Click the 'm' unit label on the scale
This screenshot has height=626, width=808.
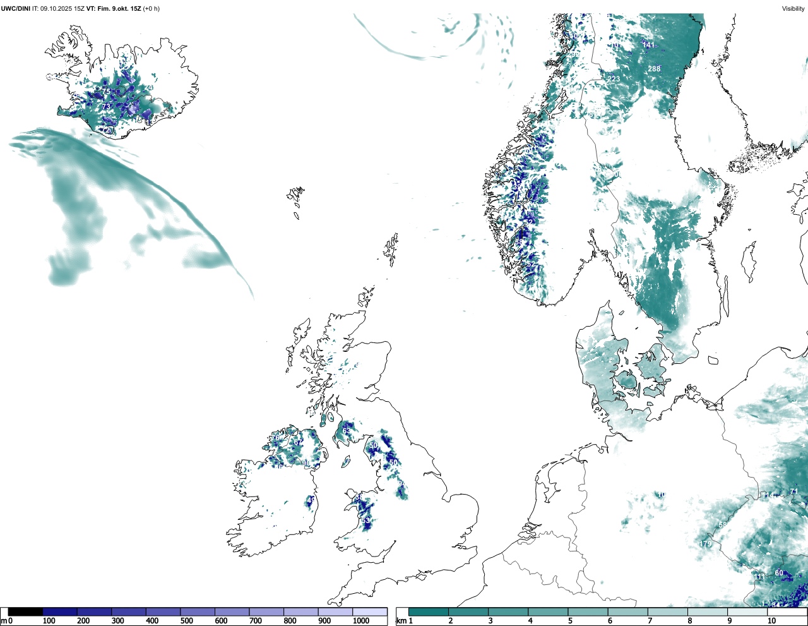[x=3, y=622]
